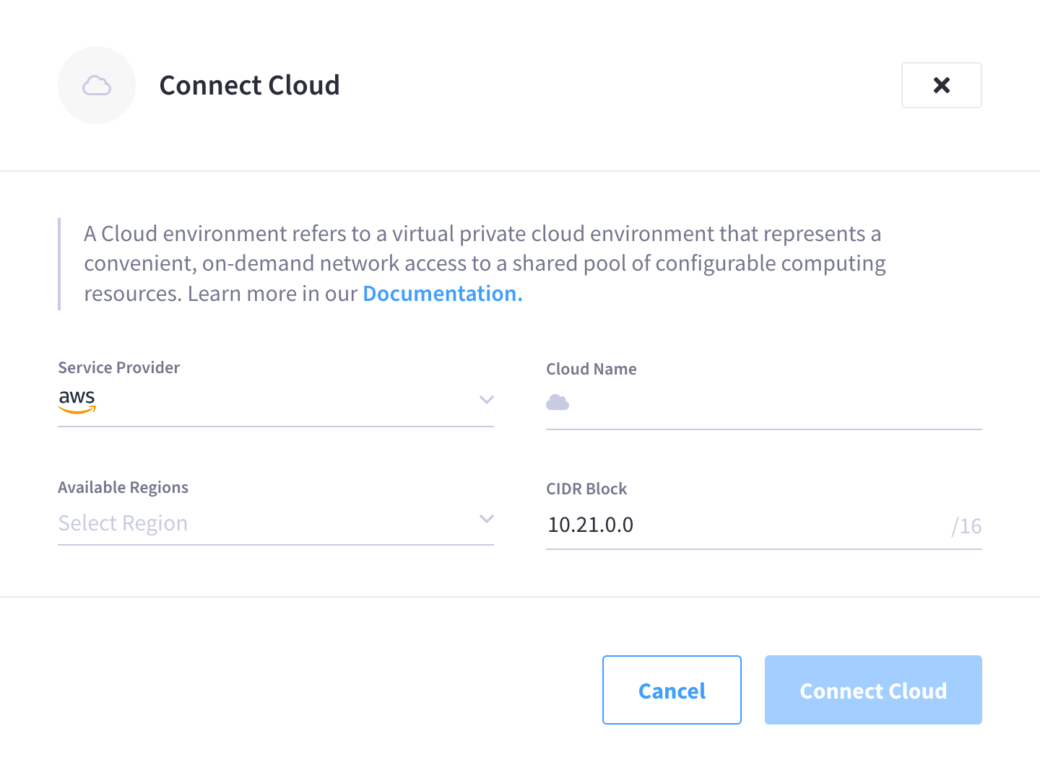Expand the Available Regions chevron arrow
This screenshot has height=765, width=1040.
pos(487,519)
